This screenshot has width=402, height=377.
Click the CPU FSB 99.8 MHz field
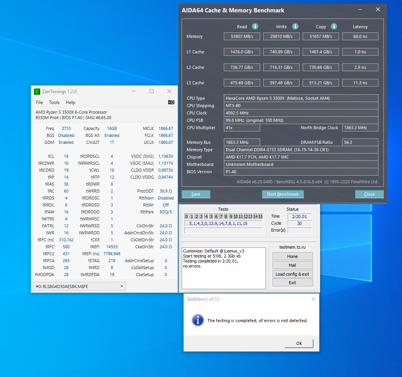(301, 120)
